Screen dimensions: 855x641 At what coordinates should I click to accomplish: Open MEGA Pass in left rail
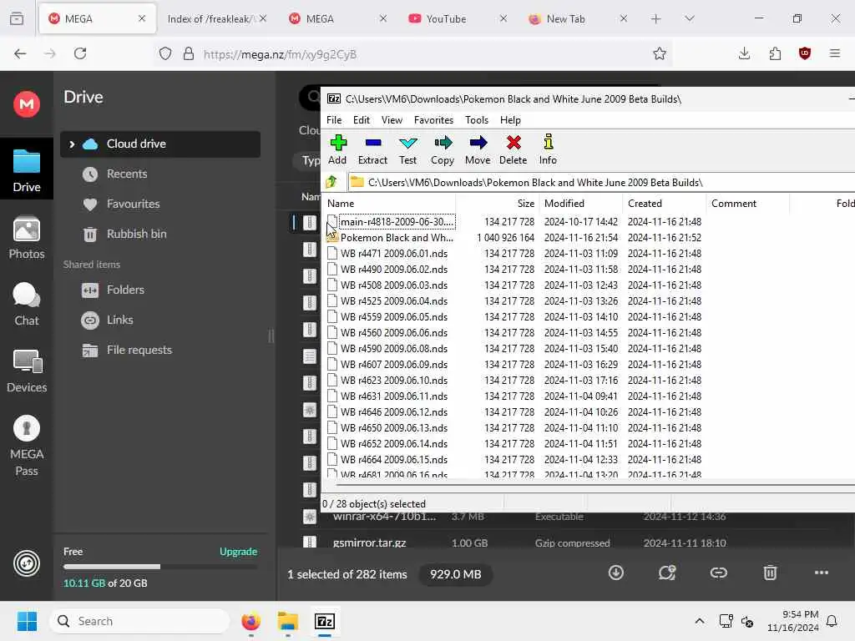point(27,446)
